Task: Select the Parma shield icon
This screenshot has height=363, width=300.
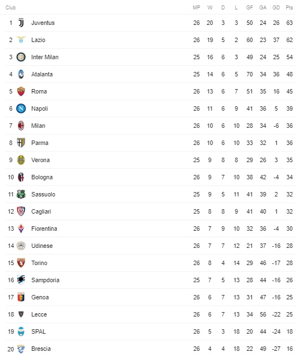Action: point(21,143)
